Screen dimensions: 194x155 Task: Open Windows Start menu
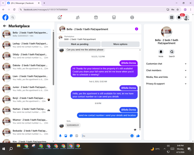point(3,149)
